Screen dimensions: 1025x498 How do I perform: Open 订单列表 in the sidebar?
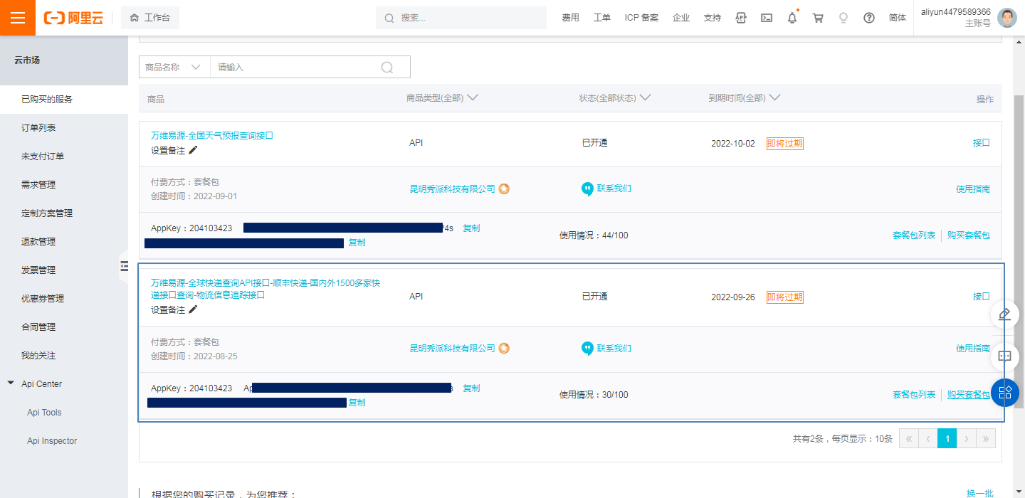(x=38, y=128)
